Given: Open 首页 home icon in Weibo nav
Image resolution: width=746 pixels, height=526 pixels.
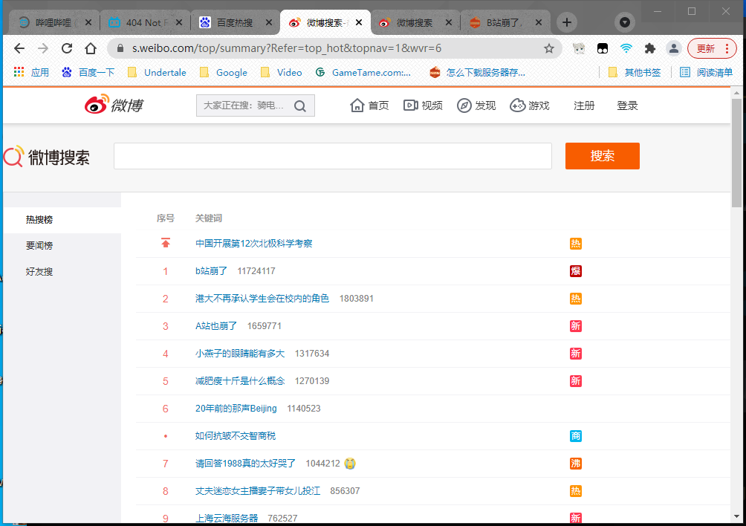Looking at the screenshot, I should (x=357, y=105).
